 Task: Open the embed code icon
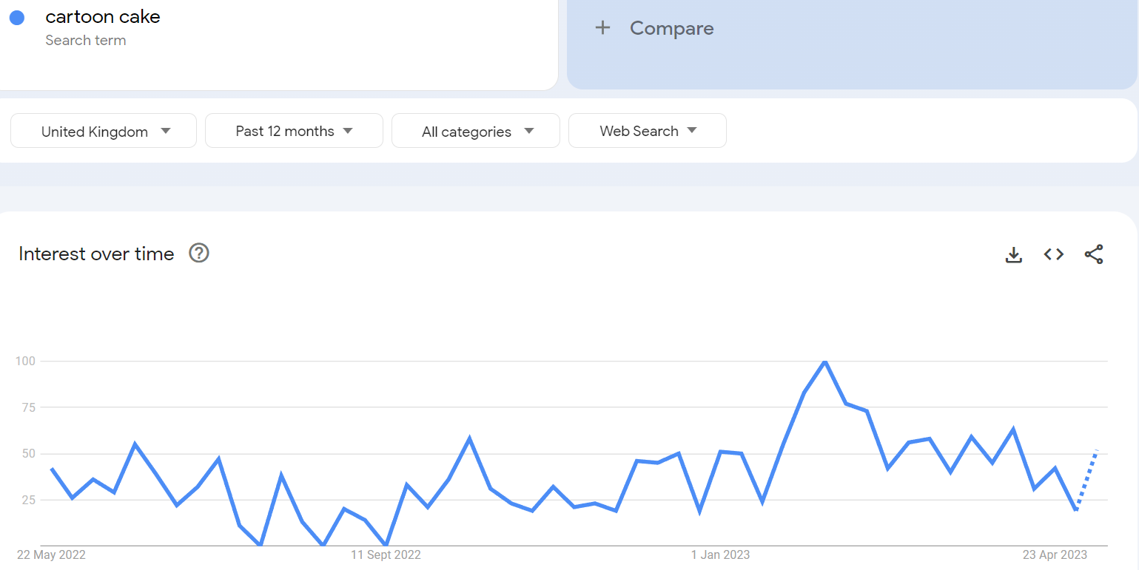(x=1054, y=254)
